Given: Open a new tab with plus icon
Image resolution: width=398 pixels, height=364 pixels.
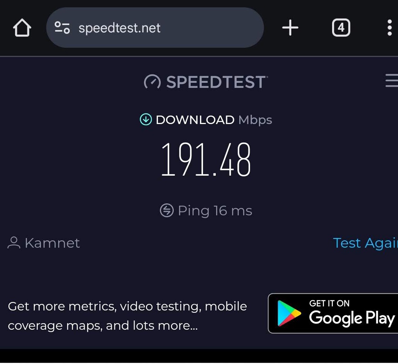Looking at the screenshot, I should pos(290,28).
